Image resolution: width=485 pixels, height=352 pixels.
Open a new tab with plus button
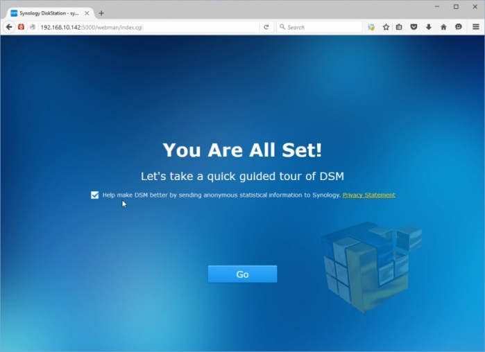click(x=101, y=13)
